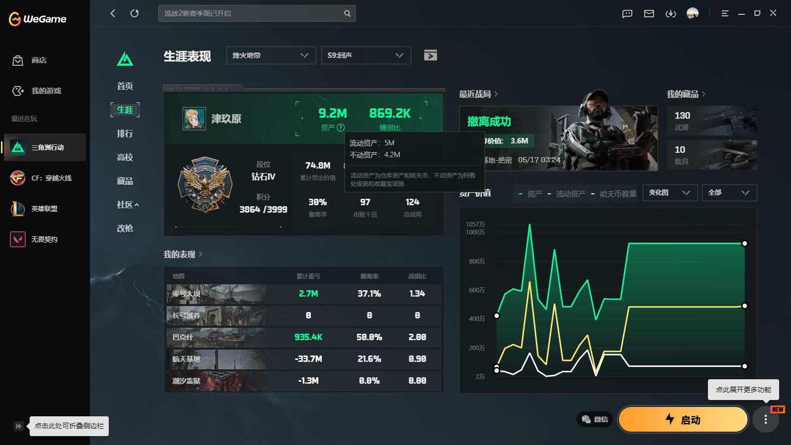
Task: Select the 长弓溪谷 map row
Action: tap(304, 315)
